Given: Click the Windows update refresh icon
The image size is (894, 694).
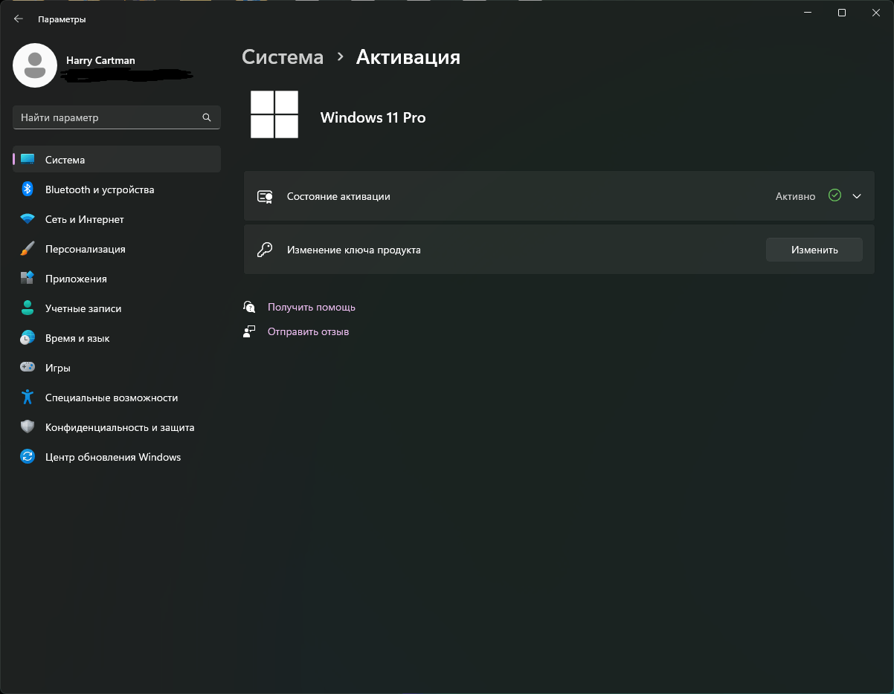Looking at the screenshot, I should 28,456.
